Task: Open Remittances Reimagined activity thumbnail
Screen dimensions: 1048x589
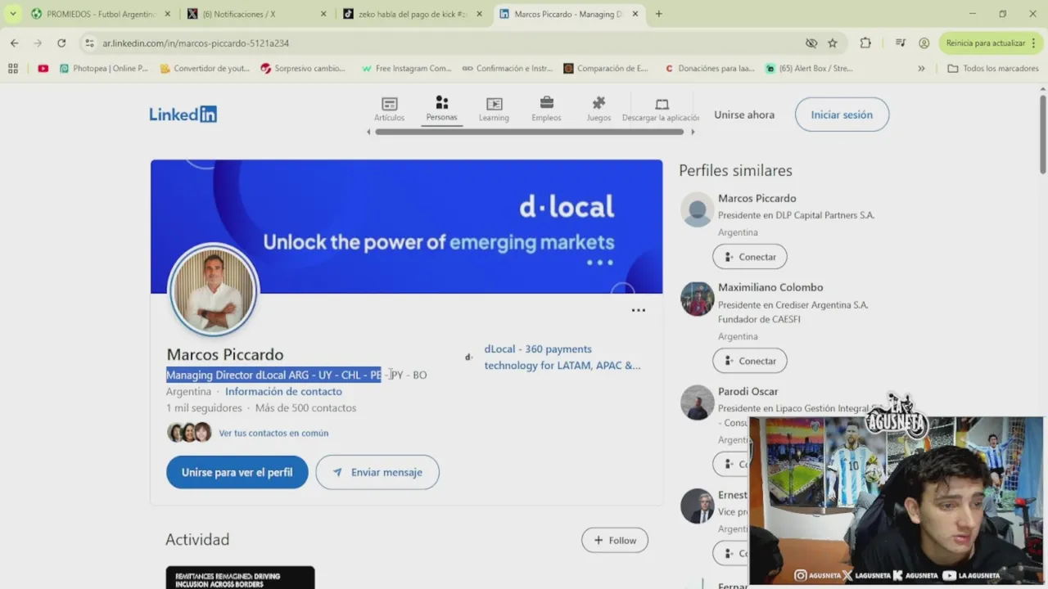Action: pyautogui.click(x=240, y=578)
